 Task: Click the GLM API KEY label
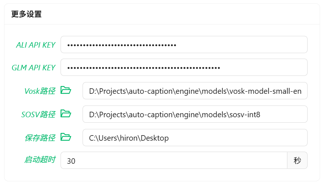(x=33, y=68)
